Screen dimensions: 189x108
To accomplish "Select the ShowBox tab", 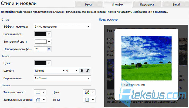I will click(x=118, y=5).
